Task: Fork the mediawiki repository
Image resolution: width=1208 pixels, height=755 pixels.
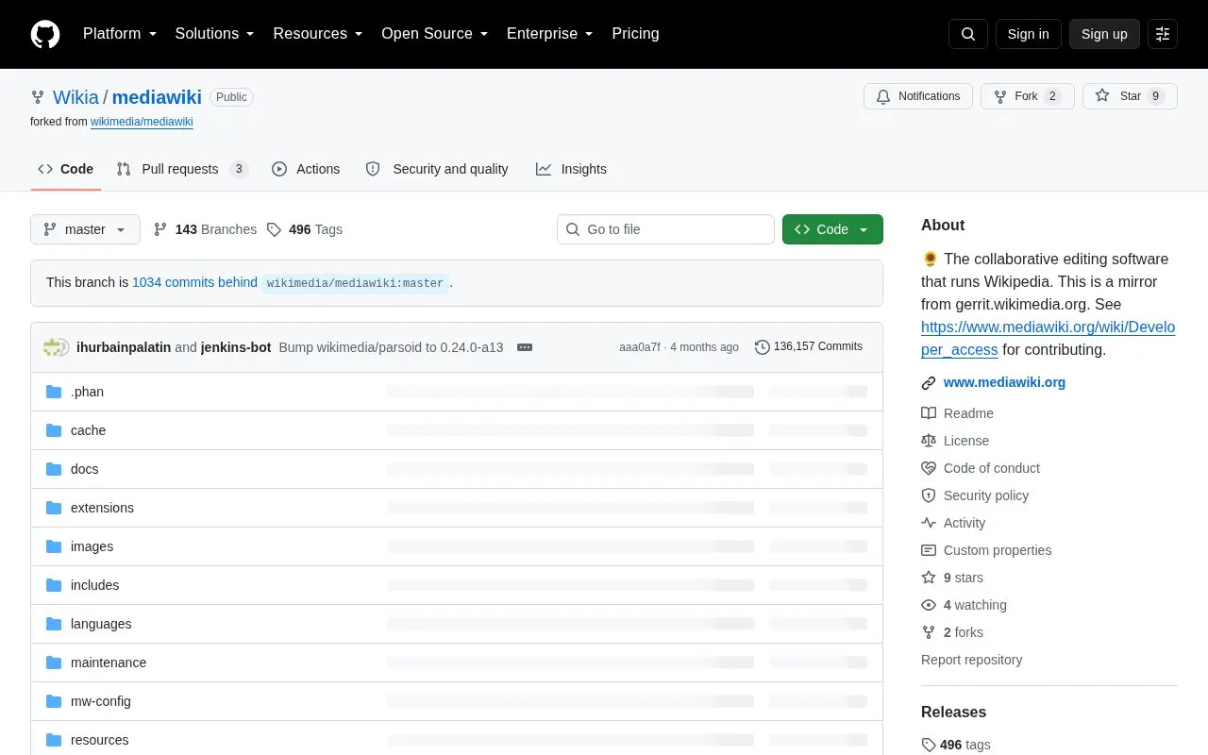Action: click(x=1028, y=96)
